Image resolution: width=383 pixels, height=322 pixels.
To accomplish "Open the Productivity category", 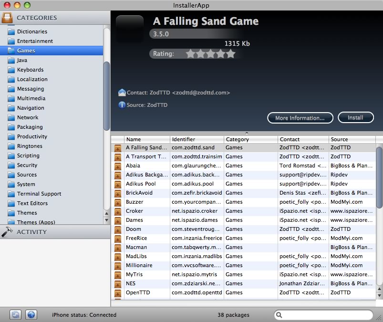I will coord(52,136).
